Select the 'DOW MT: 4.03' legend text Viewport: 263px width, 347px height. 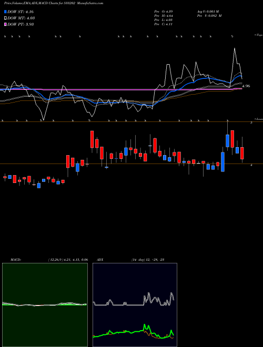21,18
